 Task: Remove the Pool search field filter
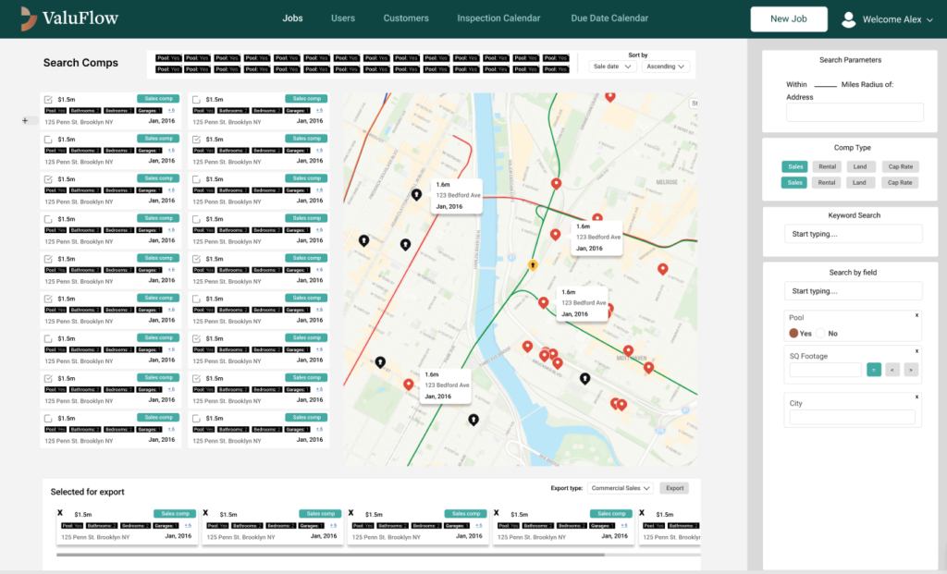[916, 315]
